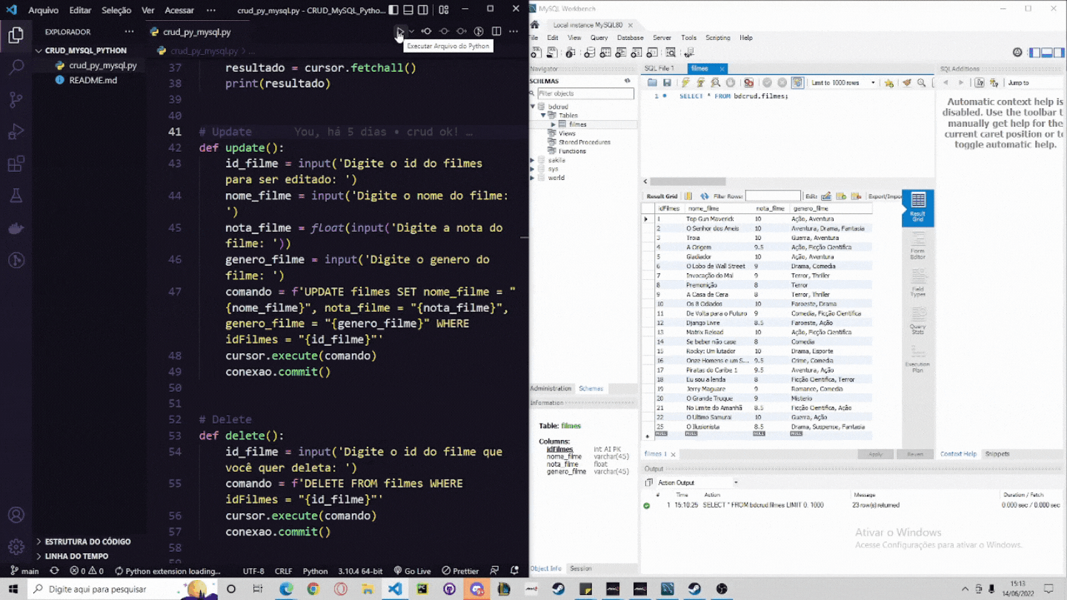
Task: Open the VS Code Search view
Action: pos(16,67)
